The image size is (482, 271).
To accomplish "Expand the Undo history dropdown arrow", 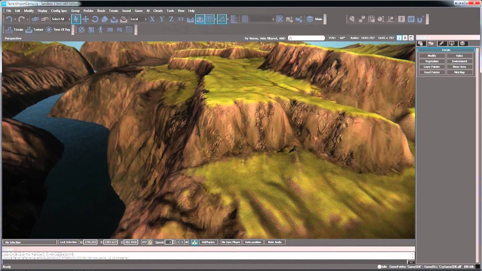I will coord(15,19).
